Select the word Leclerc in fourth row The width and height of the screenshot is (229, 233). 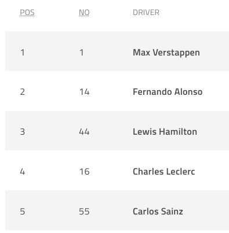180,172
